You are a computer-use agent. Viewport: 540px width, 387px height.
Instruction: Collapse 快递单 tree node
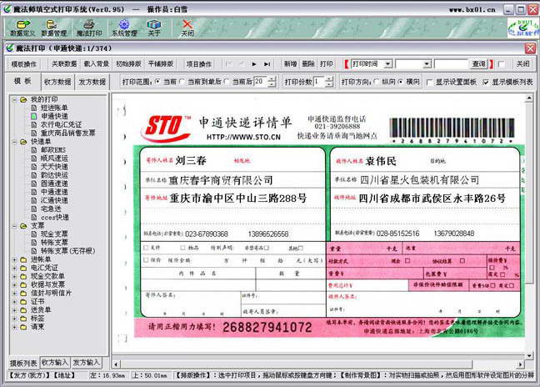pos(14,142)
